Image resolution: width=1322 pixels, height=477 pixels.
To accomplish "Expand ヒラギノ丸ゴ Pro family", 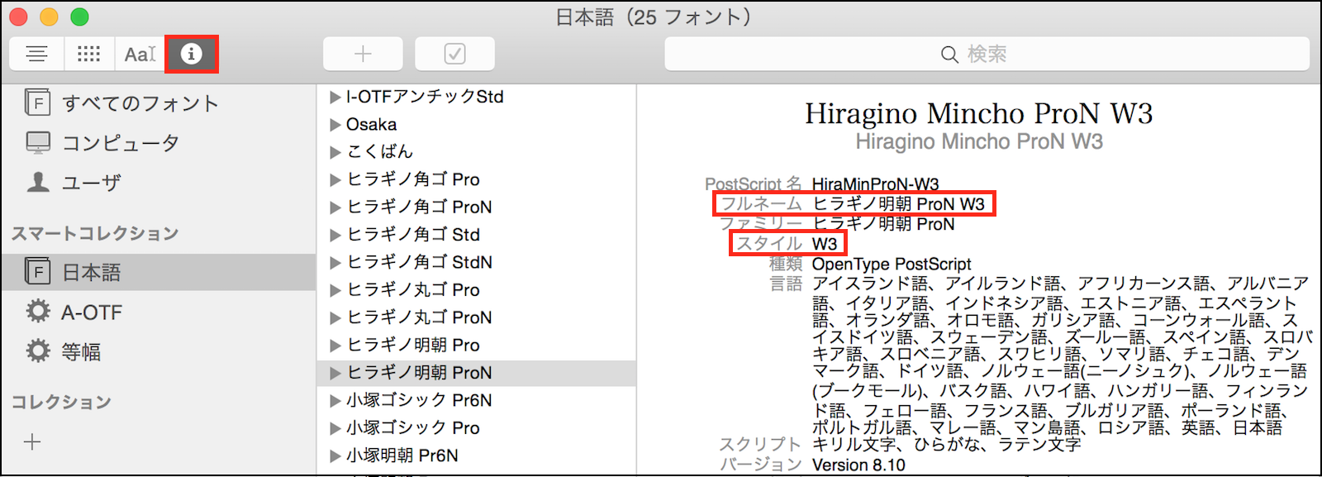I will pyautogui.click(x=335, y=290).
